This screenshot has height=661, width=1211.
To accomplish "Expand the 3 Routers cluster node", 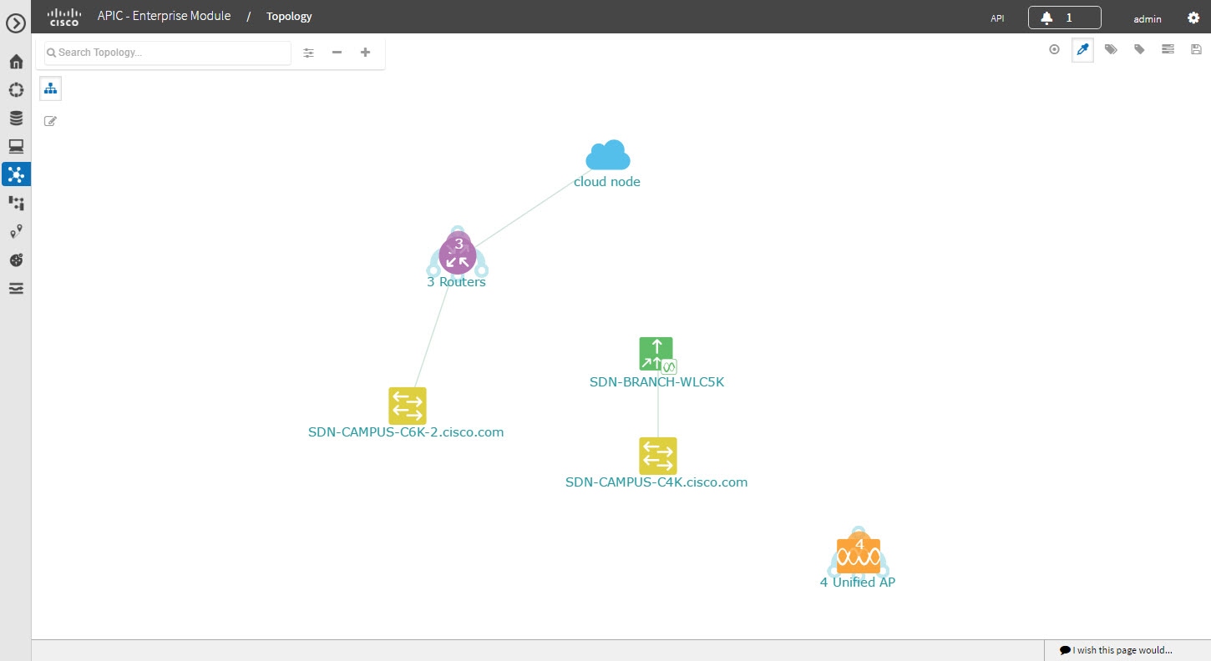I will (x=457, y=253).
